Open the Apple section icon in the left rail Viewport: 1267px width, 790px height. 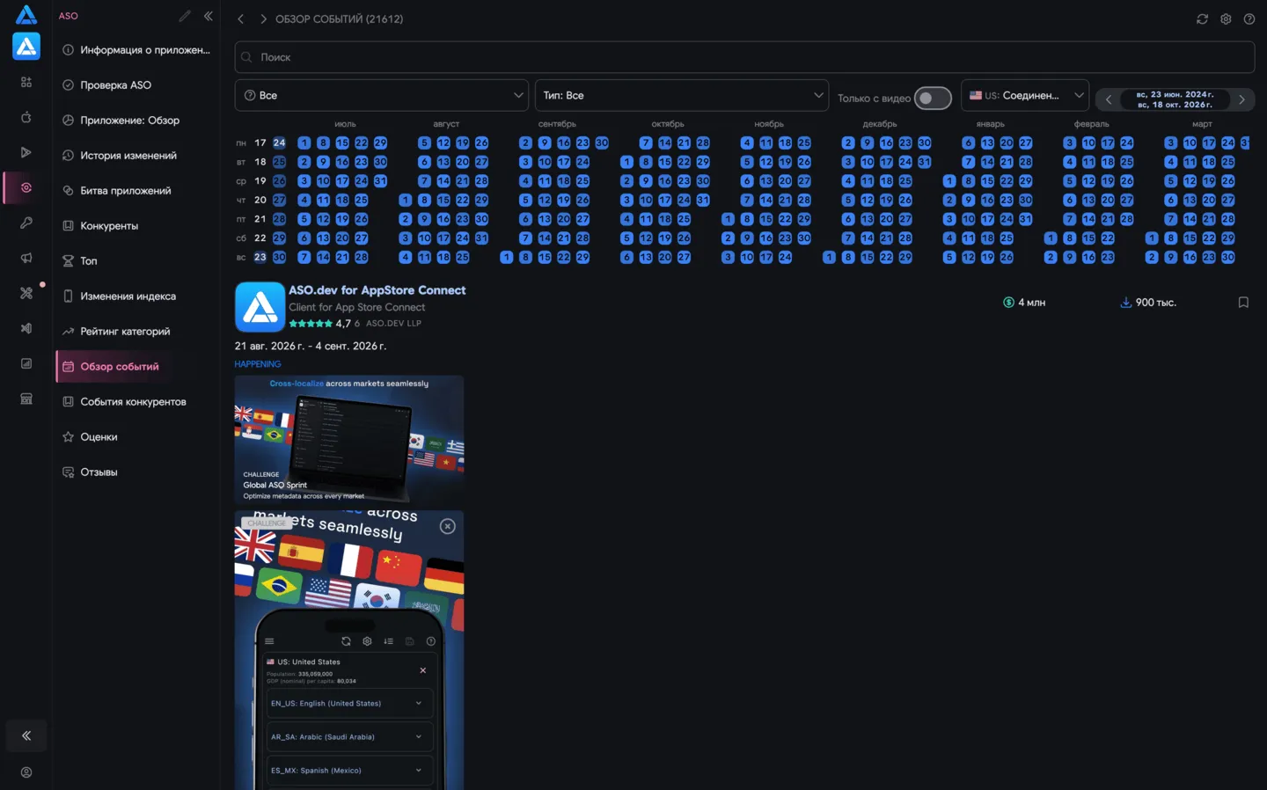coord(26,117)
